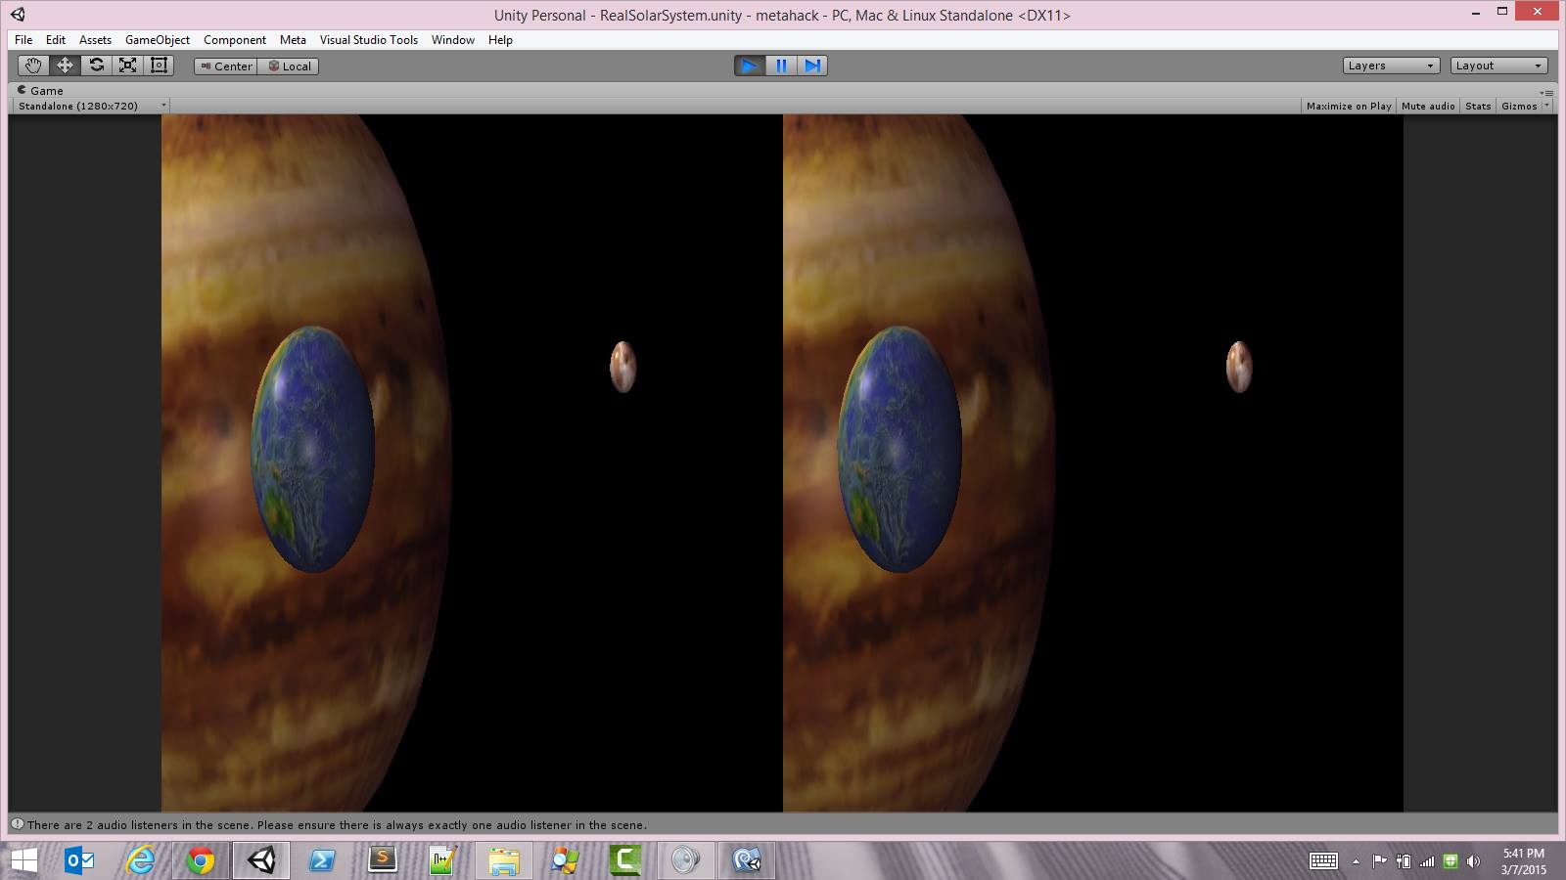Click the Earth planet in left eye view
The width and height of the screenshot is (1566, 880).
[x=313, y=449]
